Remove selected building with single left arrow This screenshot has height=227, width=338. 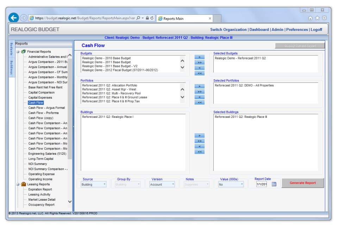pyautogui.click(x=199, y=146)
